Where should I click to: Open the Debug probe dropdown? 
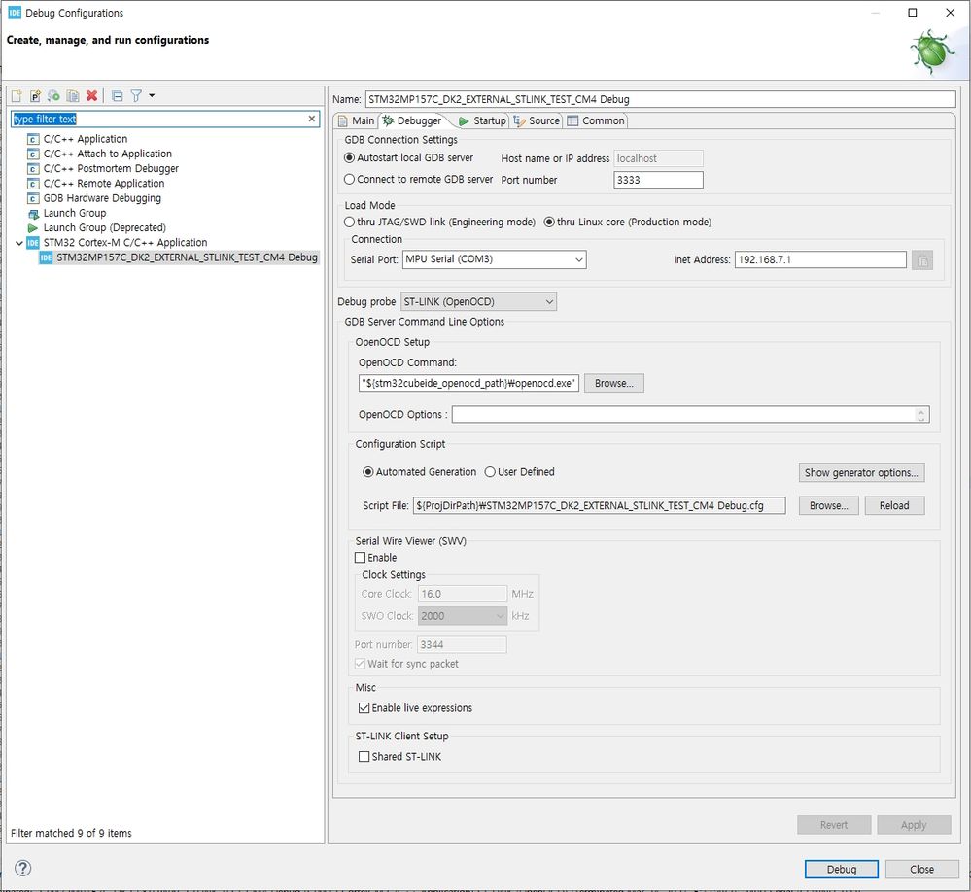tap(478, 301)
